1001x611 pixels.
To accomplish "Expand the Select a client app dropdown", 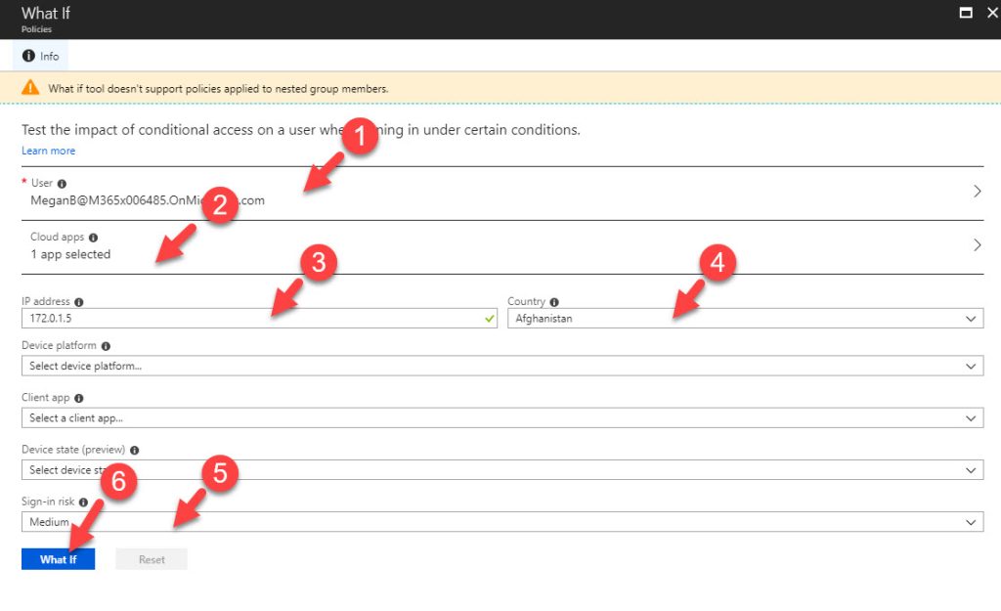I will tap(501, 418).
